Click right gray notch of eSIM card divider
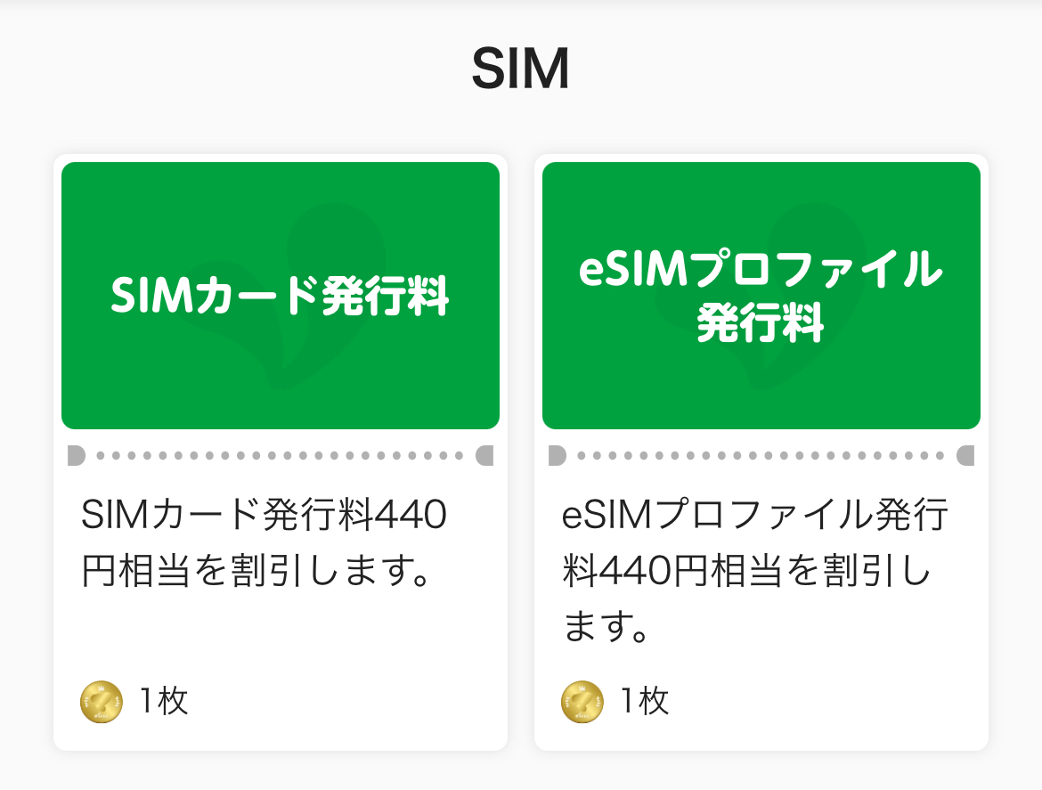1042x790 pixels. pyautogui.click(x=966, y=456)
